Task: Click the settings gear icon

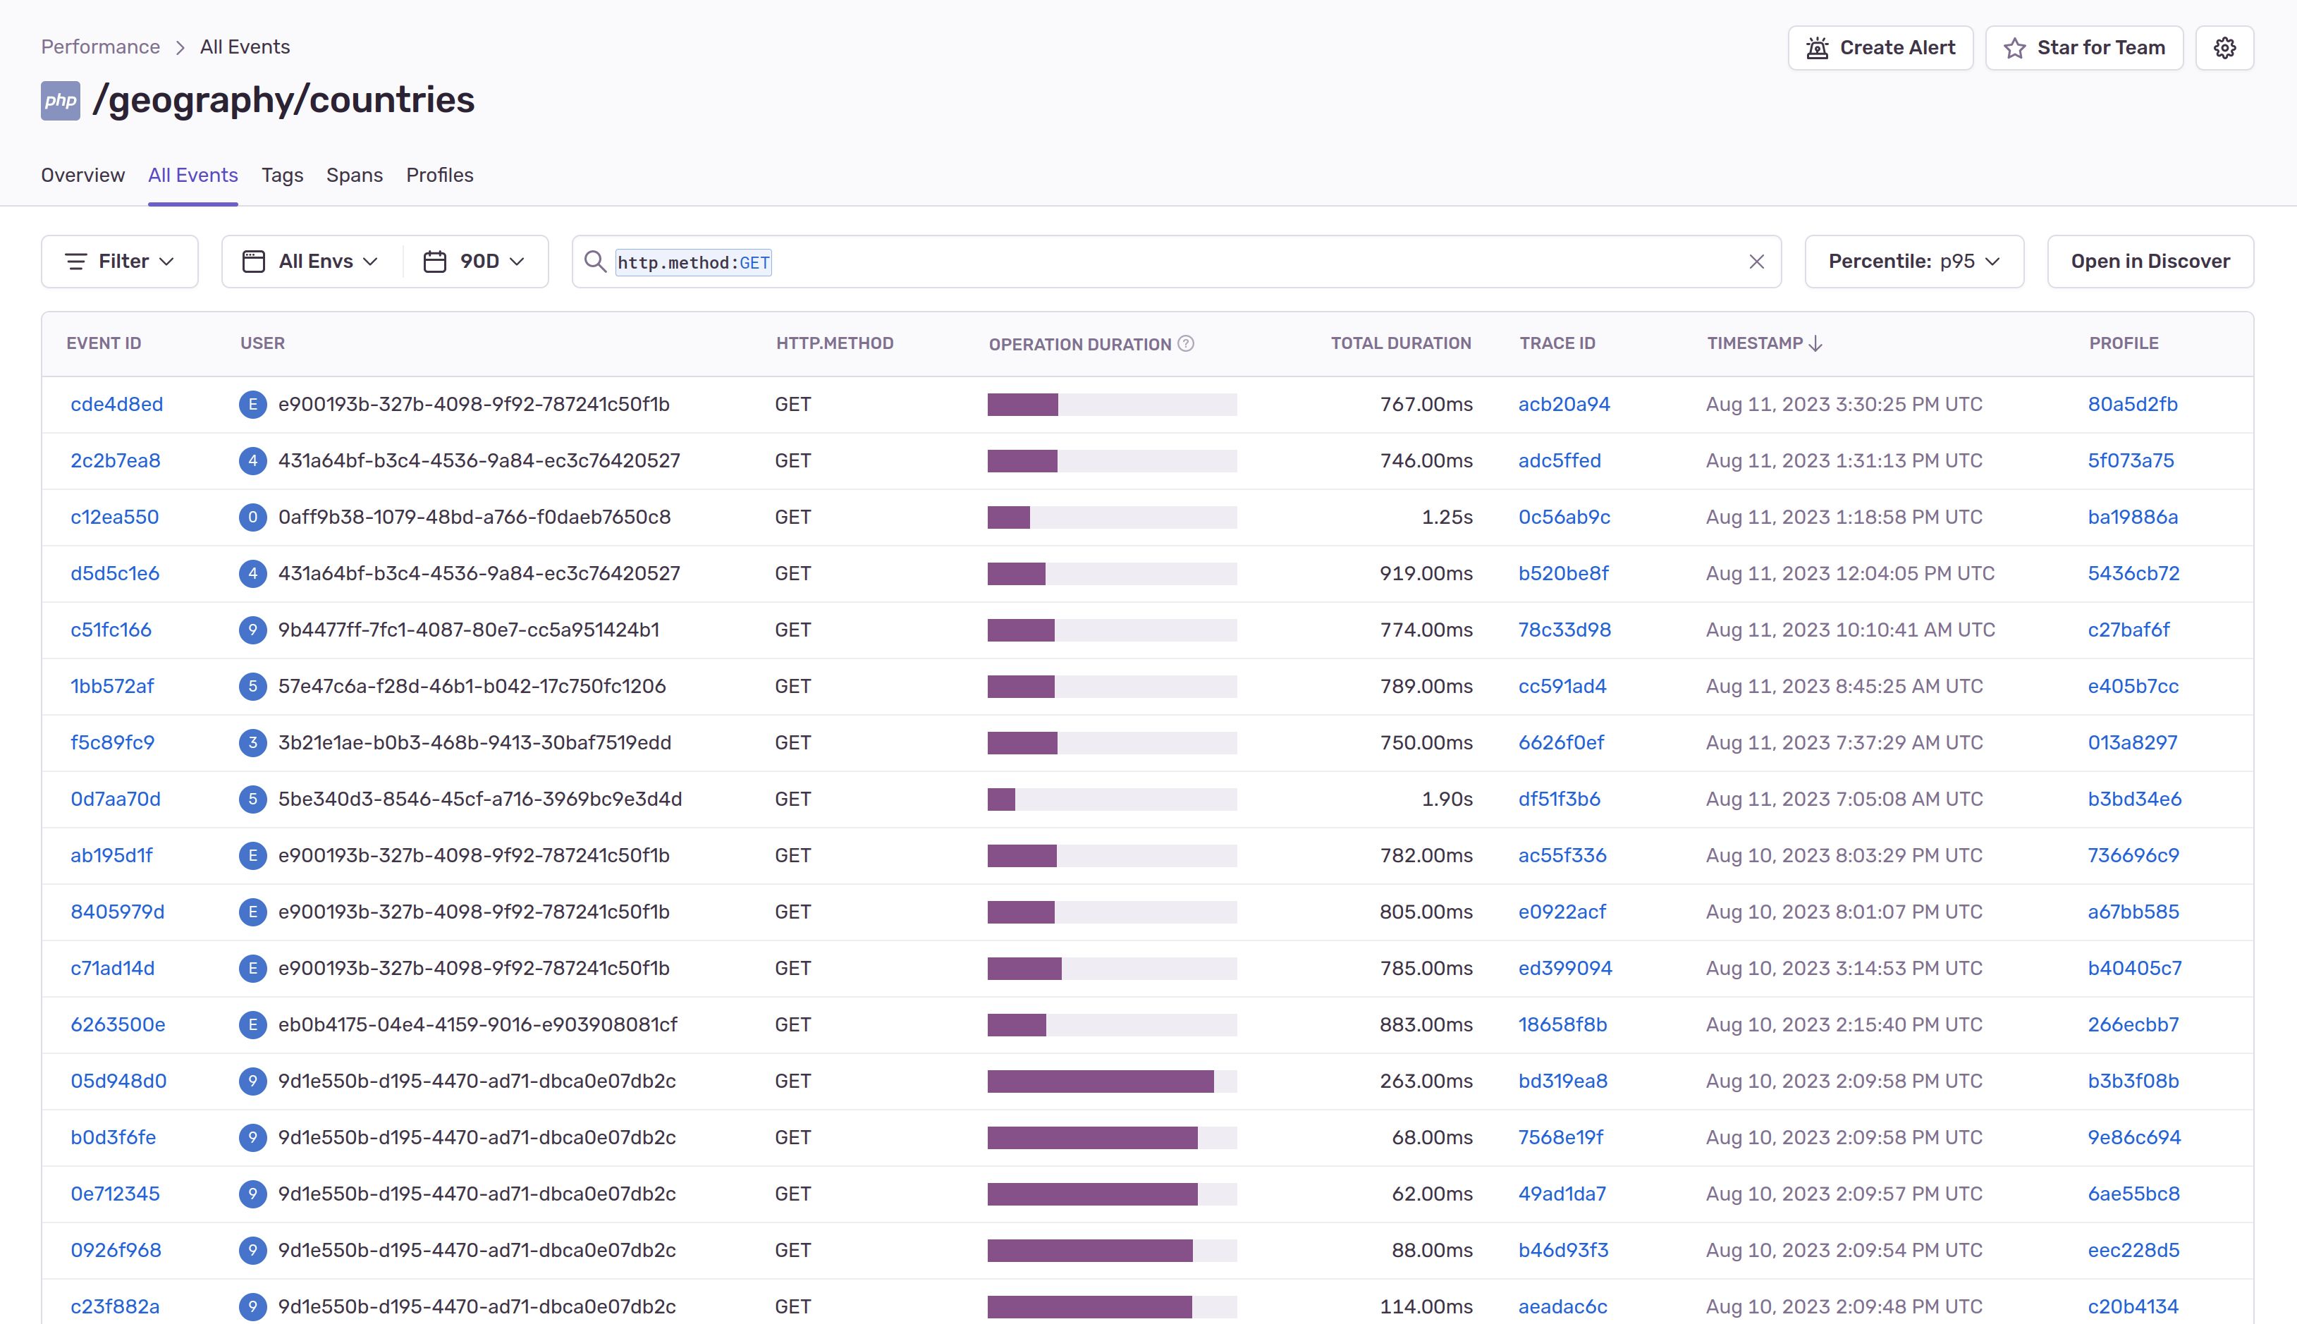Action: coord(2224,48)
